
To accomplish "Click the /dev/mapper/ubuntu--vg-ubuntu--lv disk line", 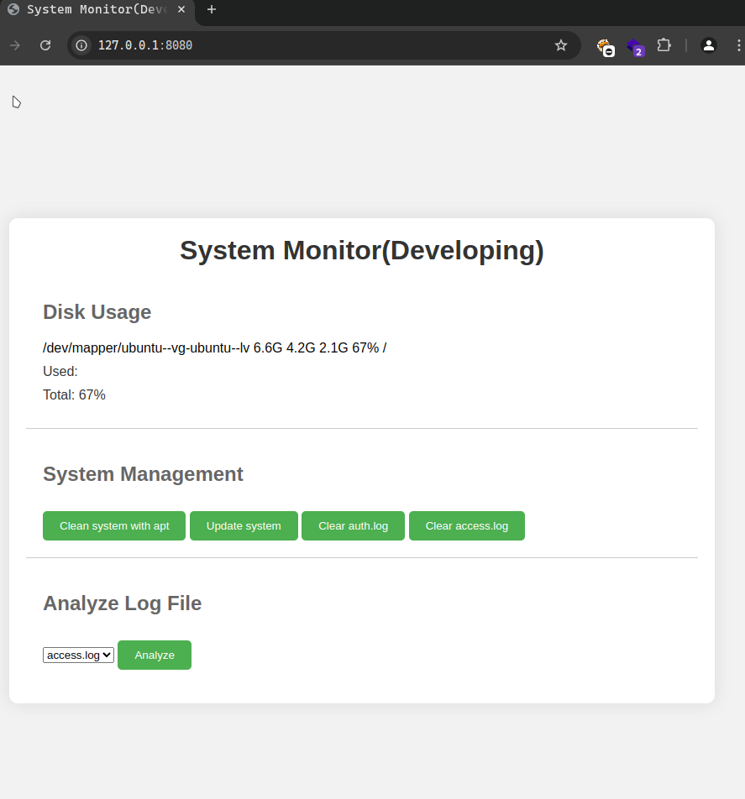I will tap(215, 348).
